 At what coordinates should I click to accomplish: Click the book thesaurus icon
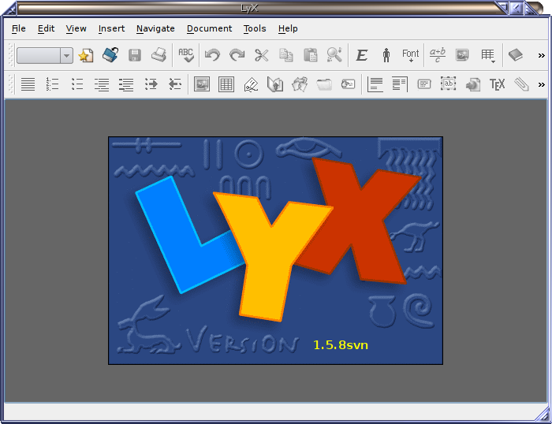[x=516, y=55]
